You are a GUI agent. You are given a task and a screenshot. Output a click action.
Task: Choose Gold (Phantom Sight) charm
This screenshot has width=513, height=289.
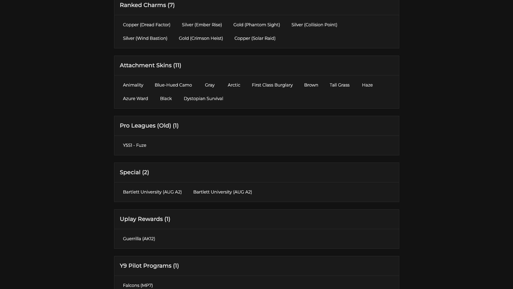[256, 25]
